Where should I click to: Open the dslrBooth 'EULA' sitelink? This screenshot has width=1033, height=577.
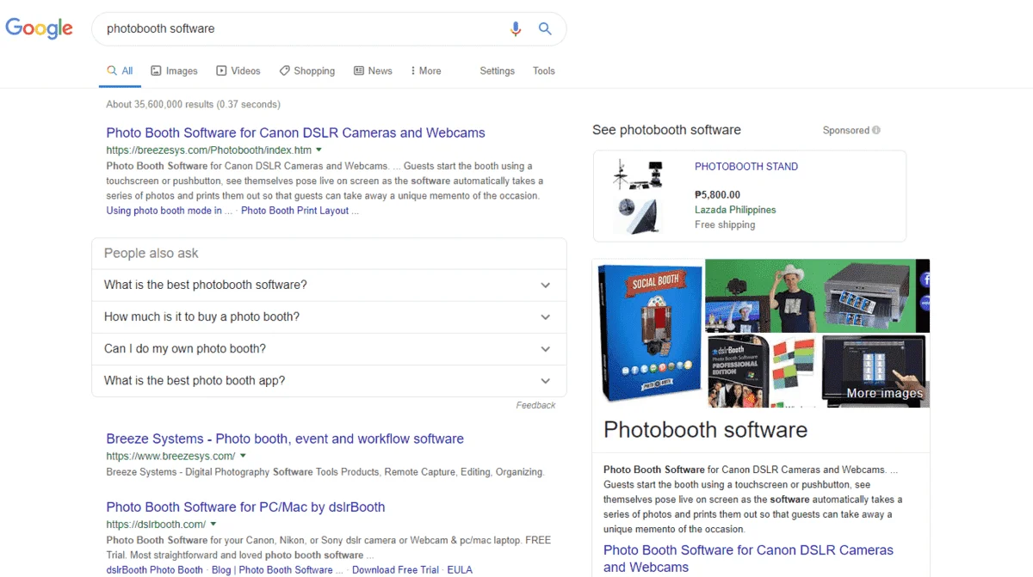(x=460, y=570)
